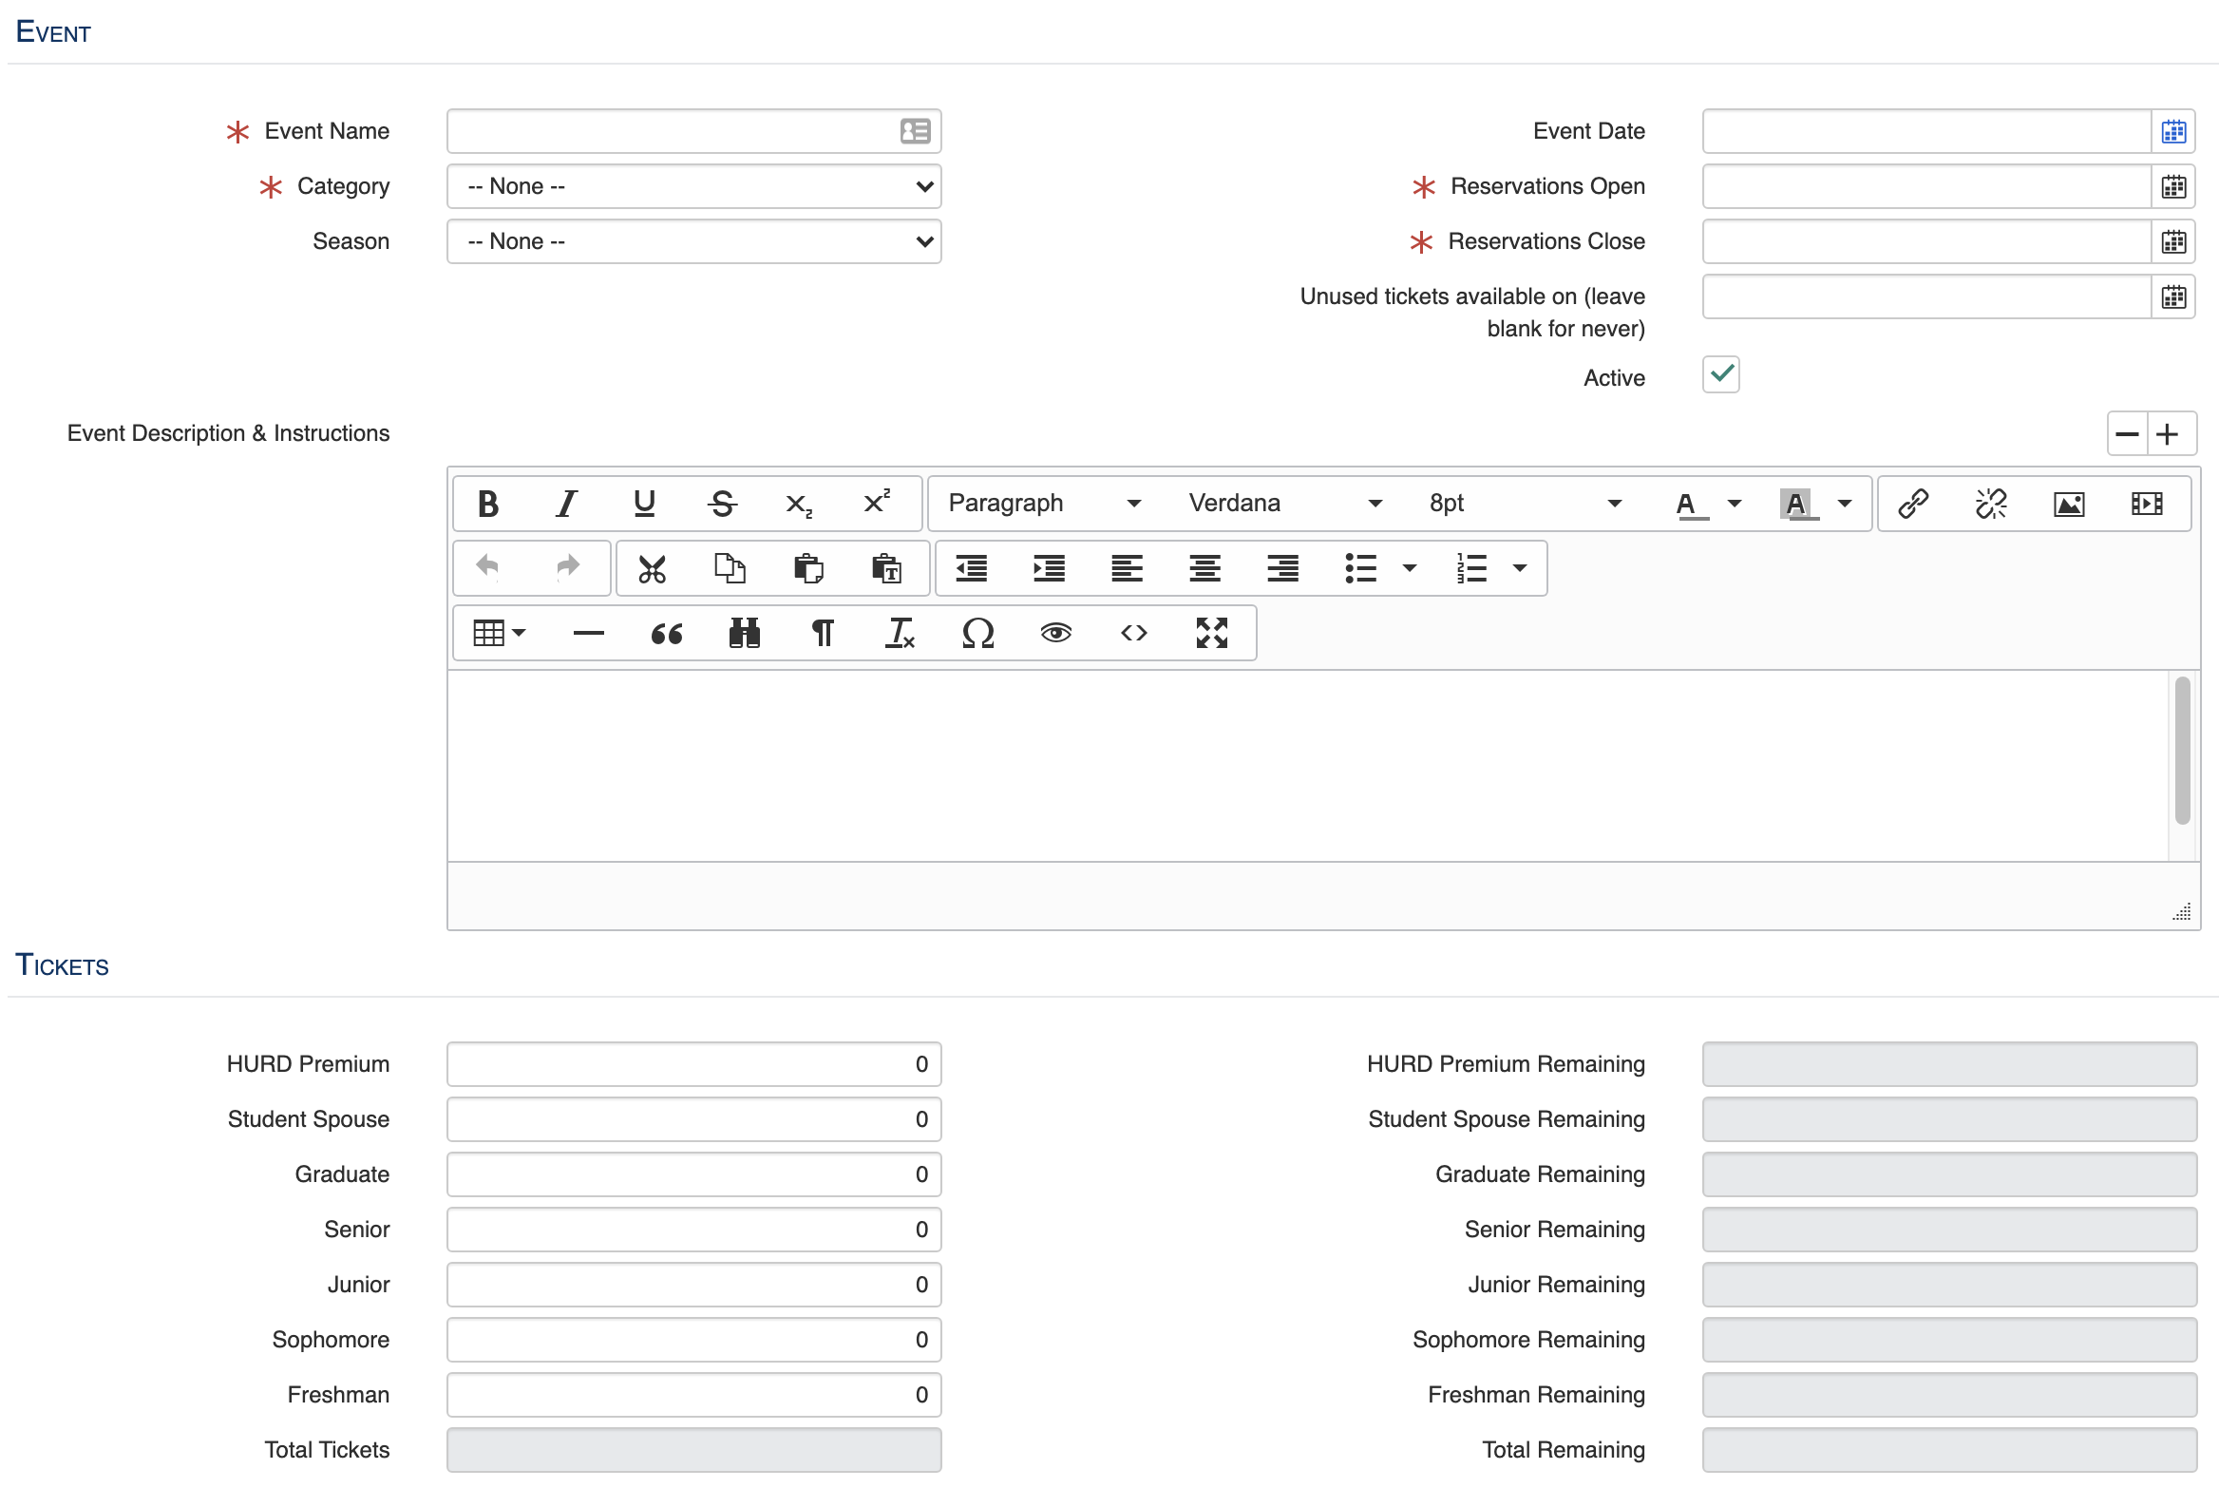Click the plus button to enlarge editor

pos(2167,434)
